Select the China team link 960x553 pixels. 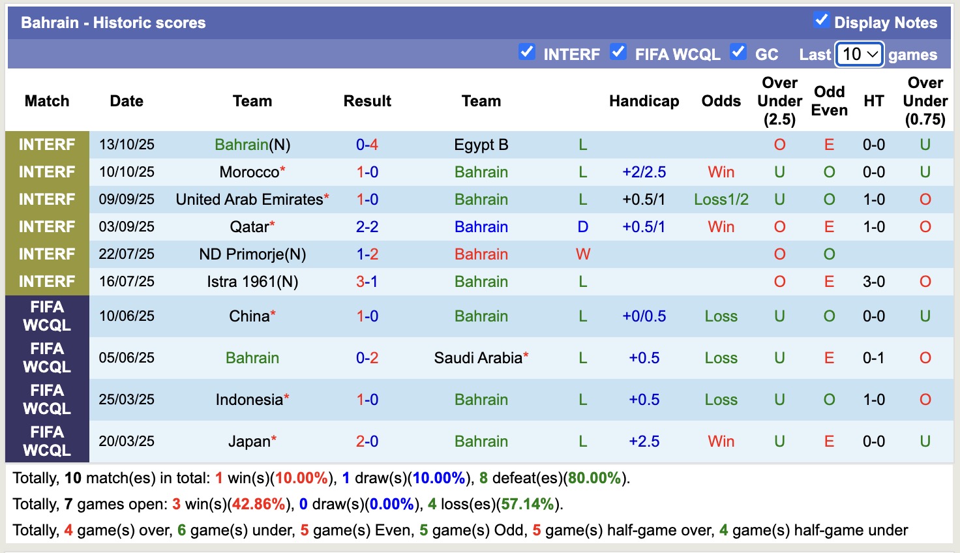pos(249,316)
